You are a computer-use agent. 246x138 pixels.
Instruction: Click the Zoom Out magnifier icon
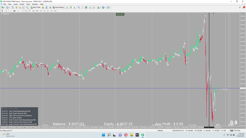tap(82, 7)
